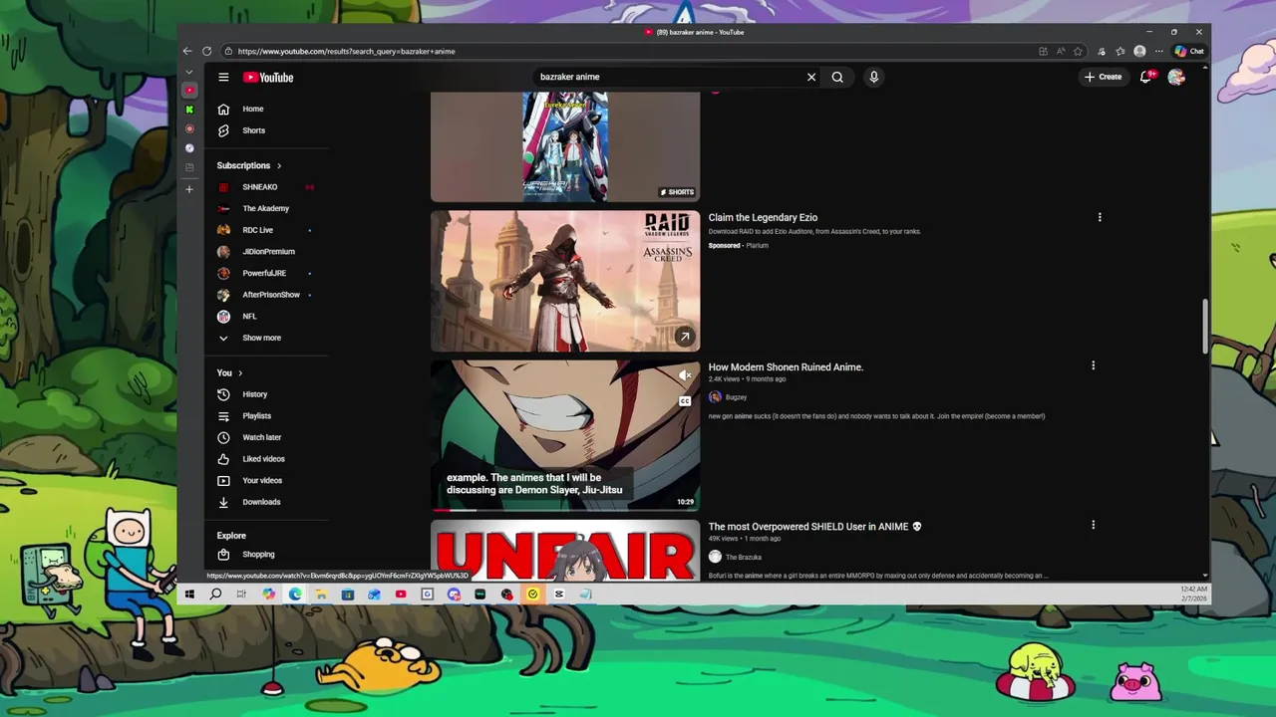Click the Create button
The image size is (1276, 717).
coord(1104,77)
